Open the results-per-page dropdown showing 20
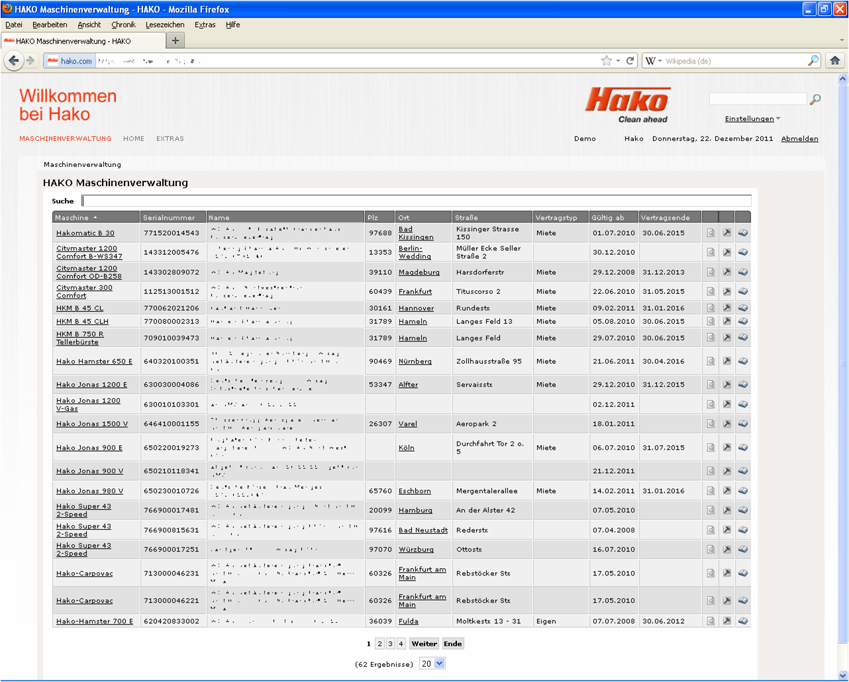This screenshot has height=682, width=849. 432,663
